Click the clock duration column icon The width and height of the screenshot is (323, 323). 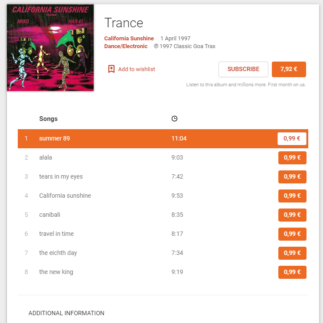tap(174, 119)
